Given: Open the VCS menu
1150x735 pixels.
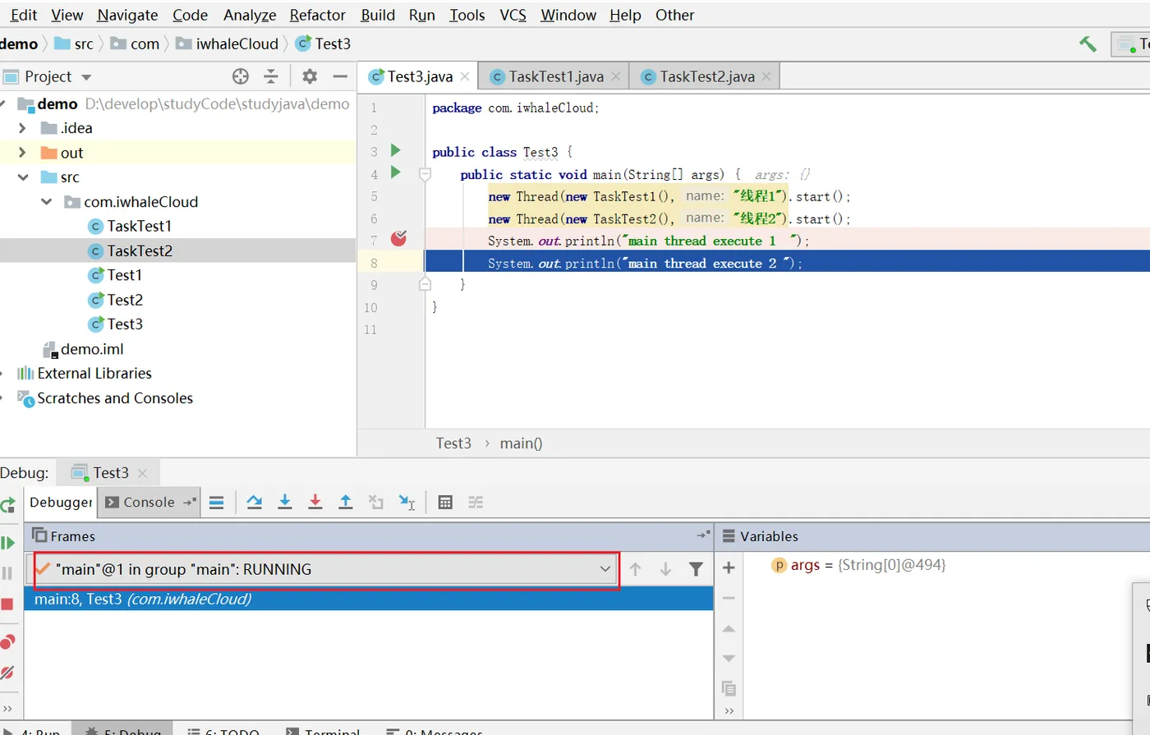Looking at the screenshot, I should (x=513, y=15).
